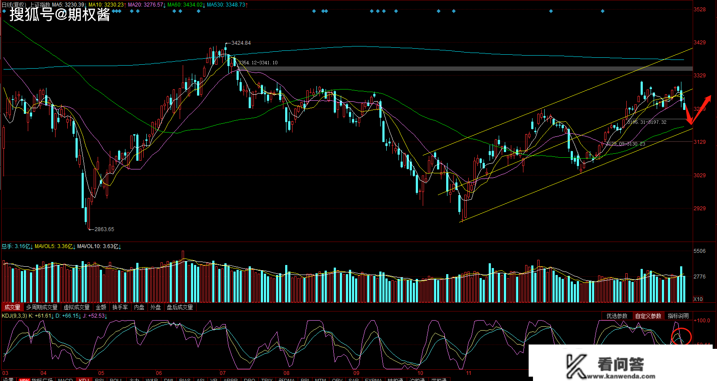Click the 07 month marker on time axis
The image size is (717, 381).
(223, 373)
